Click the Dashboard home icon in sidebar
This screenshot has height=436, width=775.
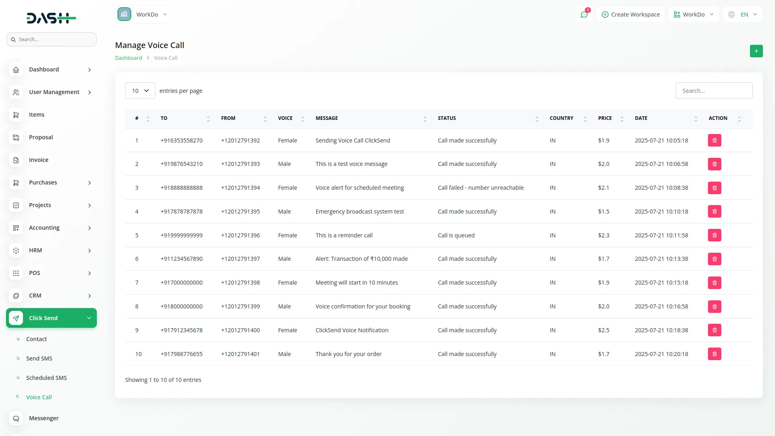tap(16, 69)
